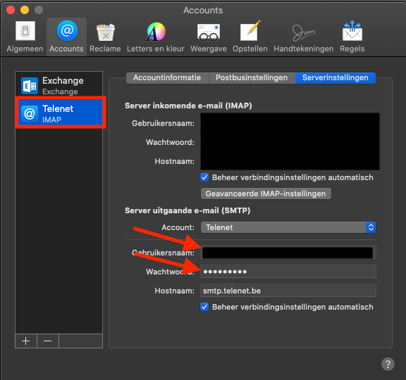This screenshot has width=406, height=380.
Task: Open the Weergave glasses icon pane
Action: (209, 37)
